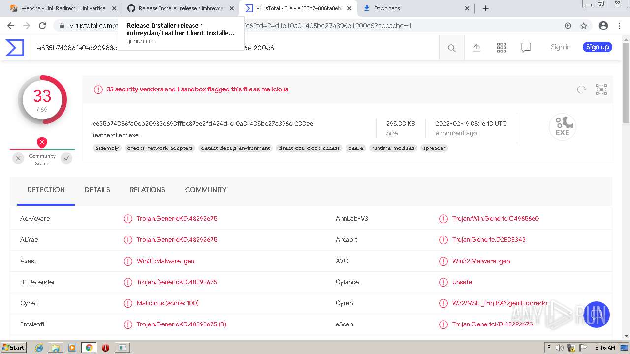Close the Linkvertise browser tab
Viewport: 630px width, 354px height.
114,8
